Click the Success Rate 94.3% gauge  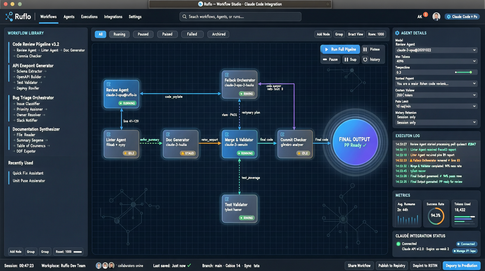(436, 216)
